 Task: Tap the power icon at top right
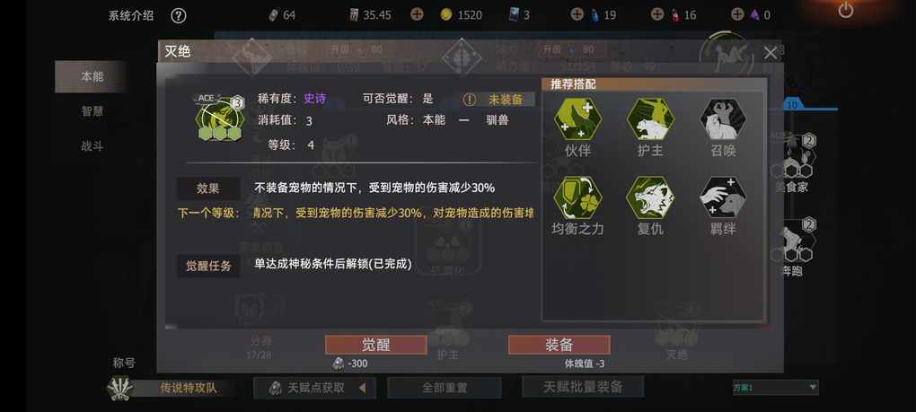(845, 10)
